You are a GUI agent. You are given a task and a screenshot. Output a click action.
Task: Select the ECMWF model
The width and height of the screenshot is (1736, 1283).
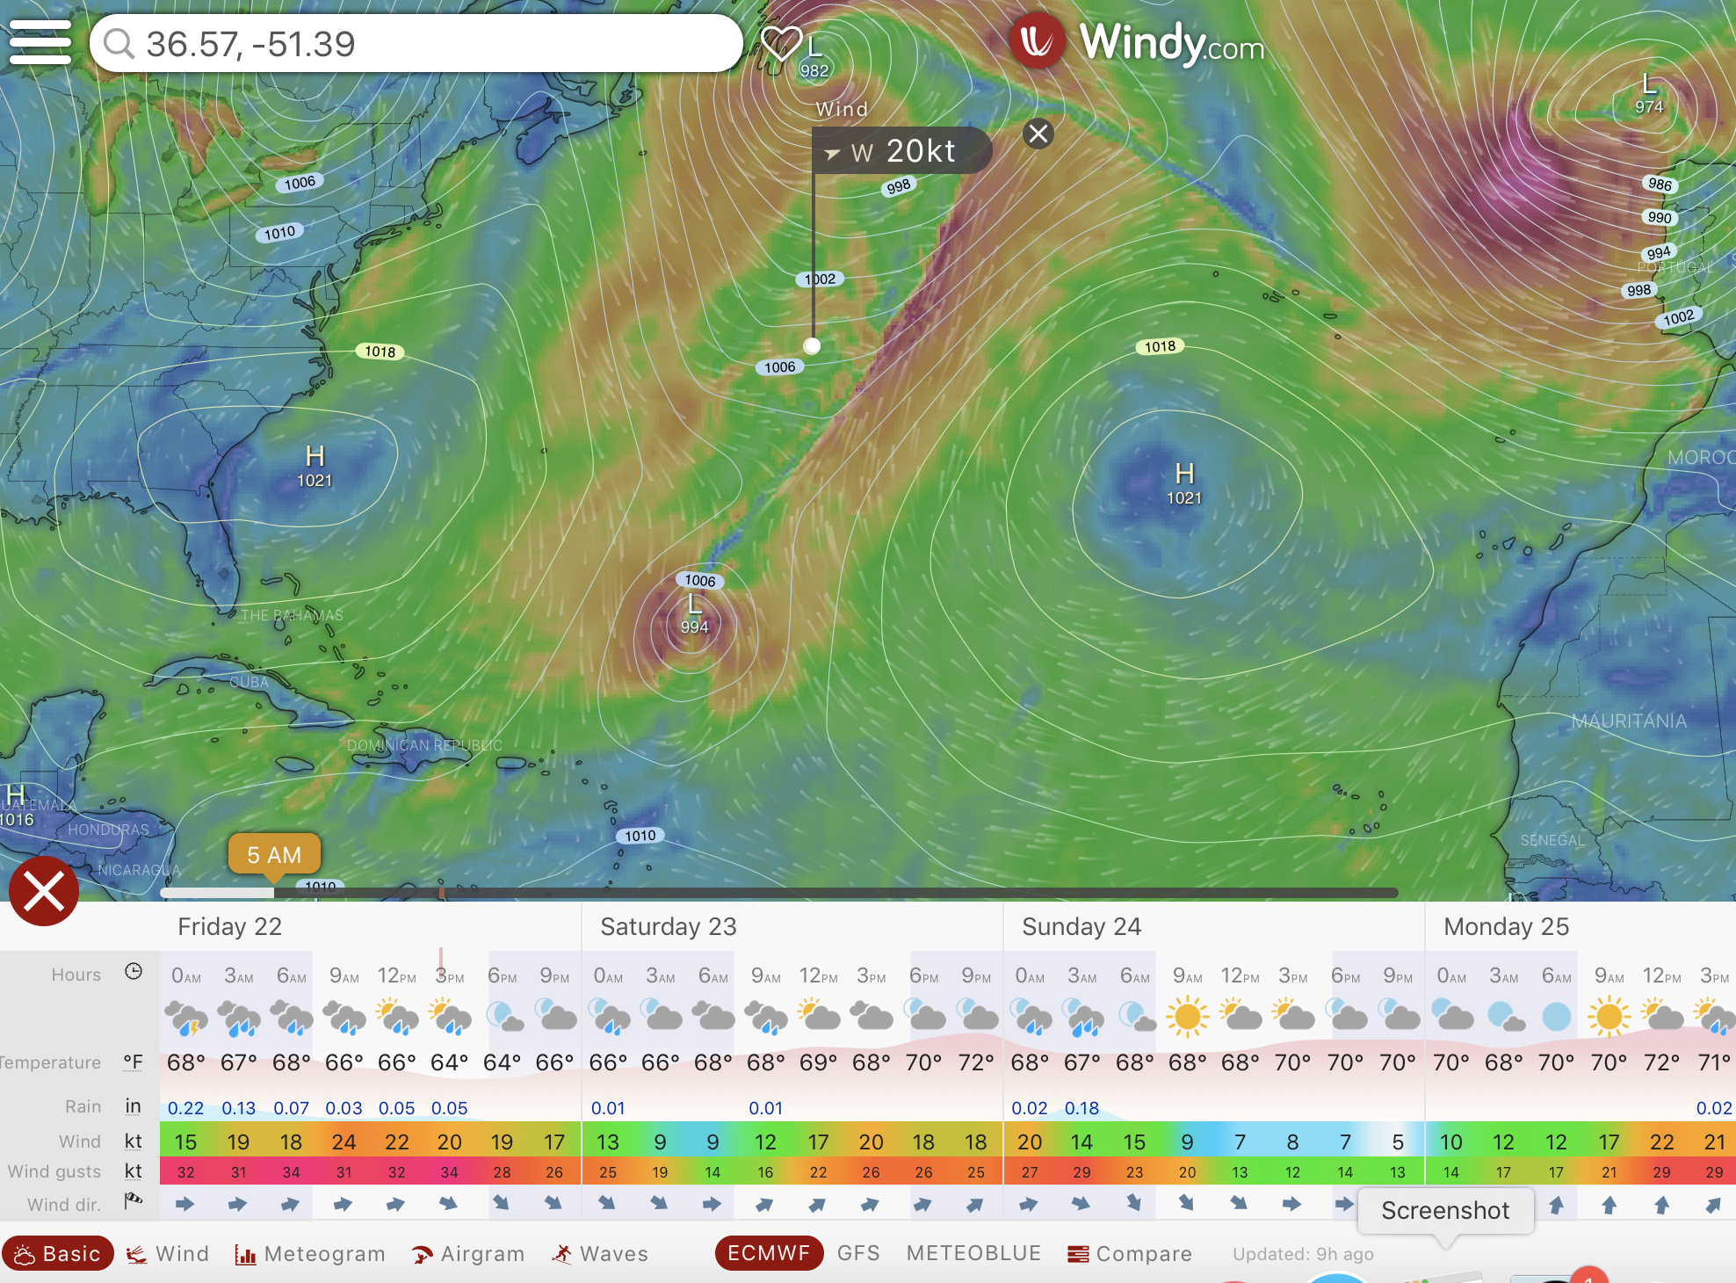click(x=769, y=1253)
